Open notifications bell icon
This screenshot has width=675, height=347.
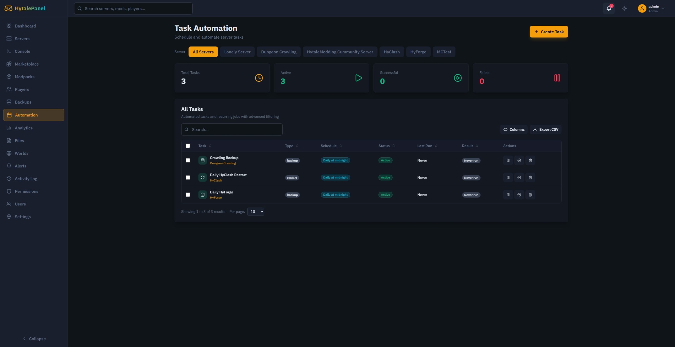point(609,8)
